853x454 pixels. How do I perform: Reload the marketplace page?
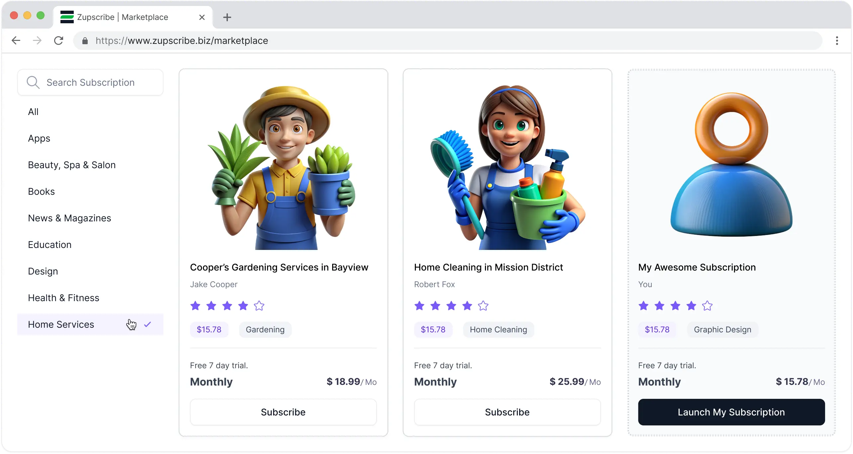tap(58, 40)
